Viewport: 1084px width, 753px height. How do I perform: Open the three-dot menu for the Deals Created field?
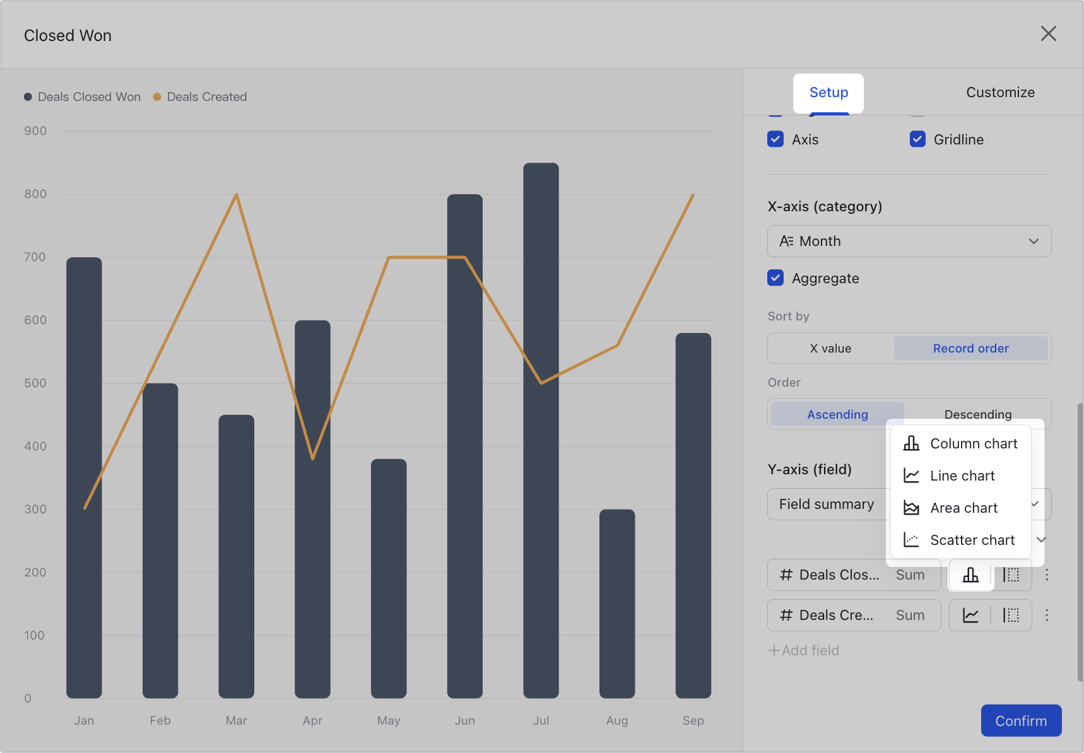(1047, 615)
